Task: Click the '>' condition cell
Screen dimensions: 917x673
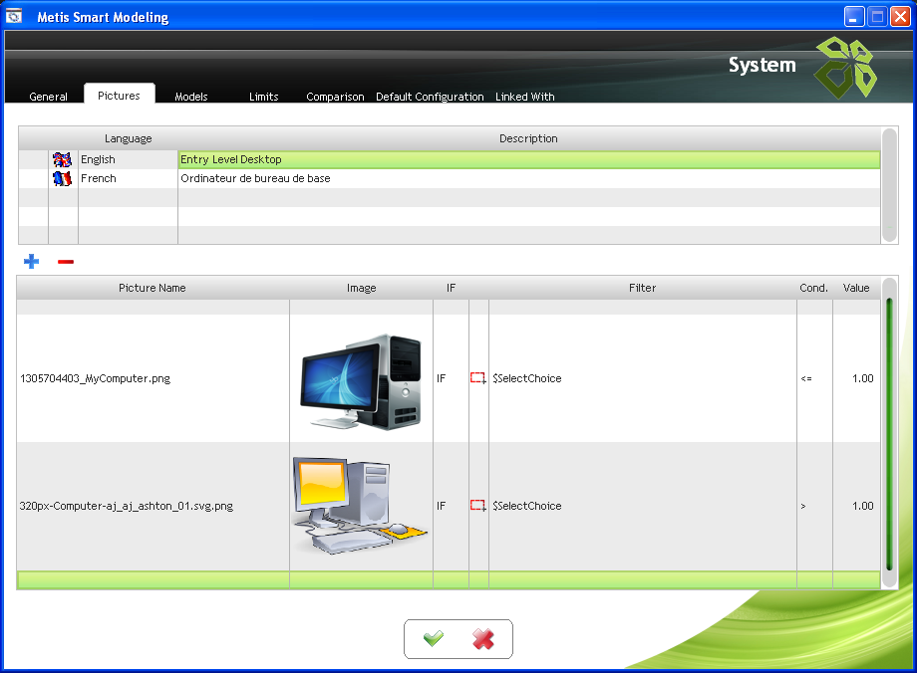Action: [x=814, y=506]
